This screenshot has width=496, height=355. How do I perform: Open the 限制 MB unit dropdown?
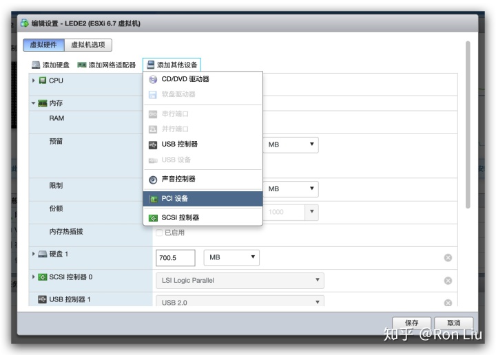pyautogui.click(x=291, y=189)
